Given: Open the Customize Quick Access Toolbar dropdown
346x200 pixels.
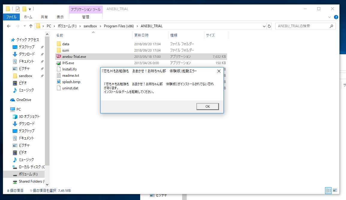Looking at the screenshot, I should tap(30, 9).
